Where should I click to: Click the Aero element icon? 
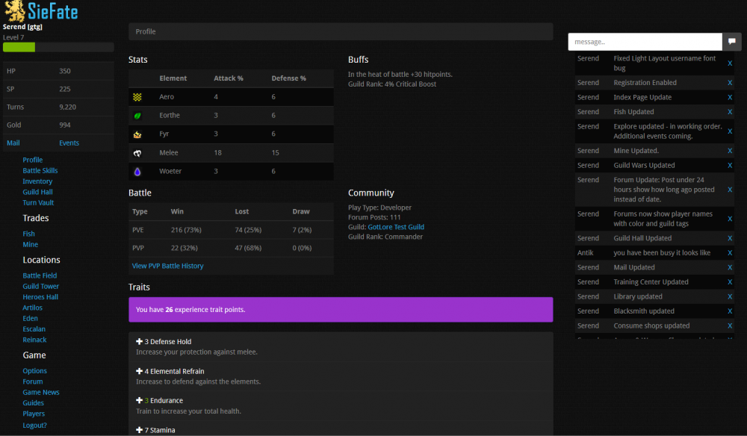tap(137, 97)
